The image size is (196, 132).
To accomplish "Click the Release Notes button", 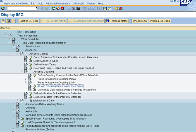I will pyautogui.click(x=117, y=21).
